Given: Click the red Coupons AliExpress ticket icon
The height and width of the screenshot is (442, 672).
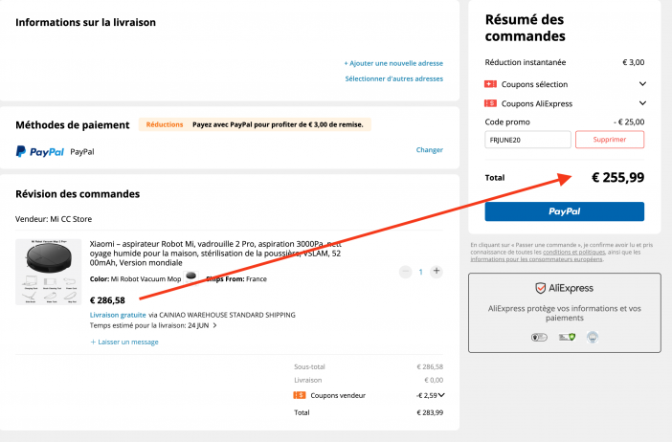Looking at the screenshot, I should click(490, 103).
